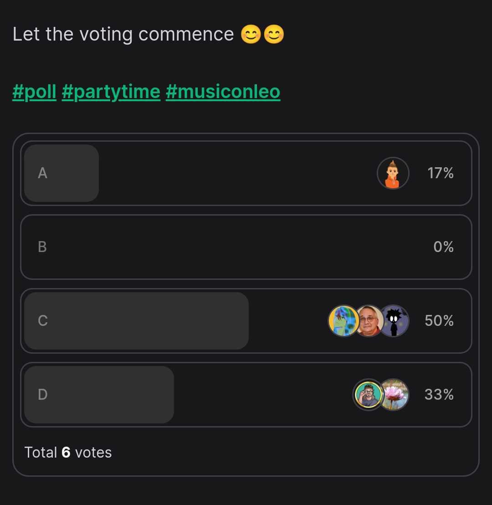Viewport: 492px width, 505px height.
Task: Click the bald man with glasses avatar
Action: click(369, 321)
